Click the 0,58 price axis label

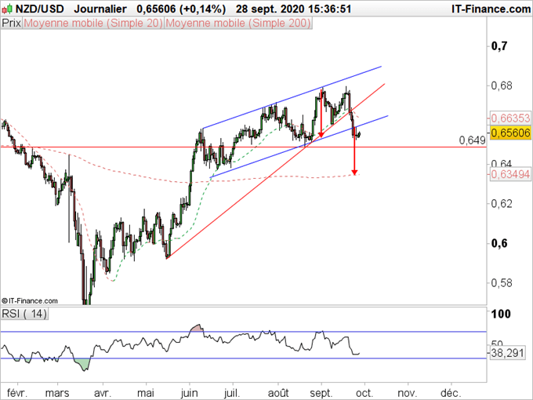(502, 282)
